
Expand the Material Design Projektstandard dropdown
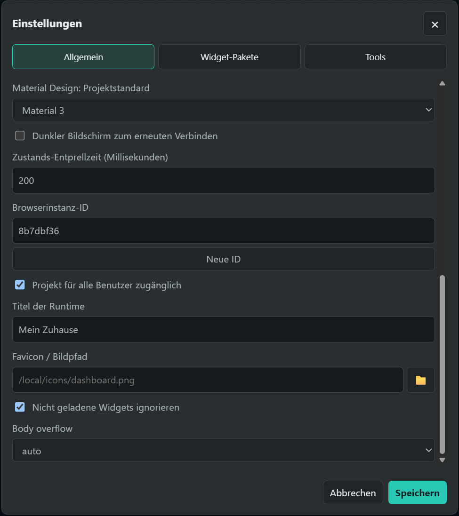coord(223,110)
